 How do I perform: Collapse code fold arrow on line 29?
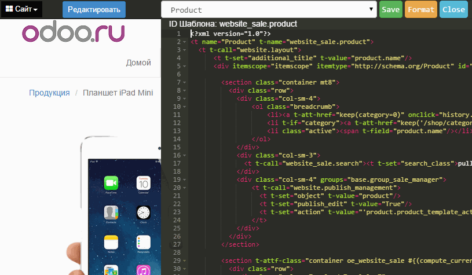point(184,261)
